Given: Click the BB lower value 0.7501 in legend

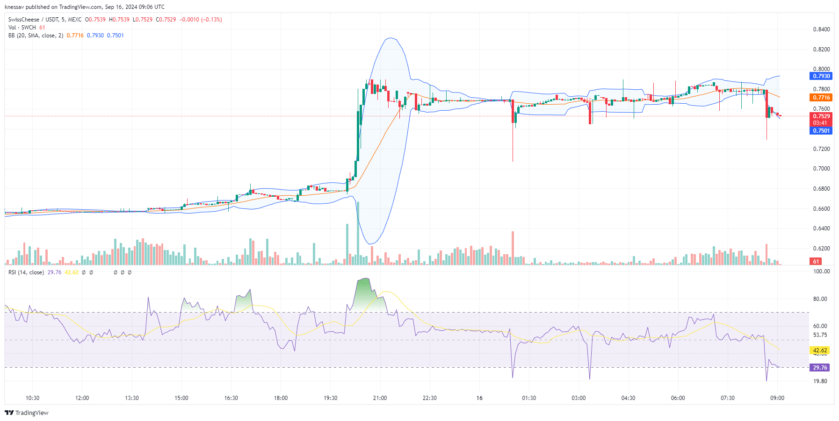Looking at the screenshot, I should [116, 36].
